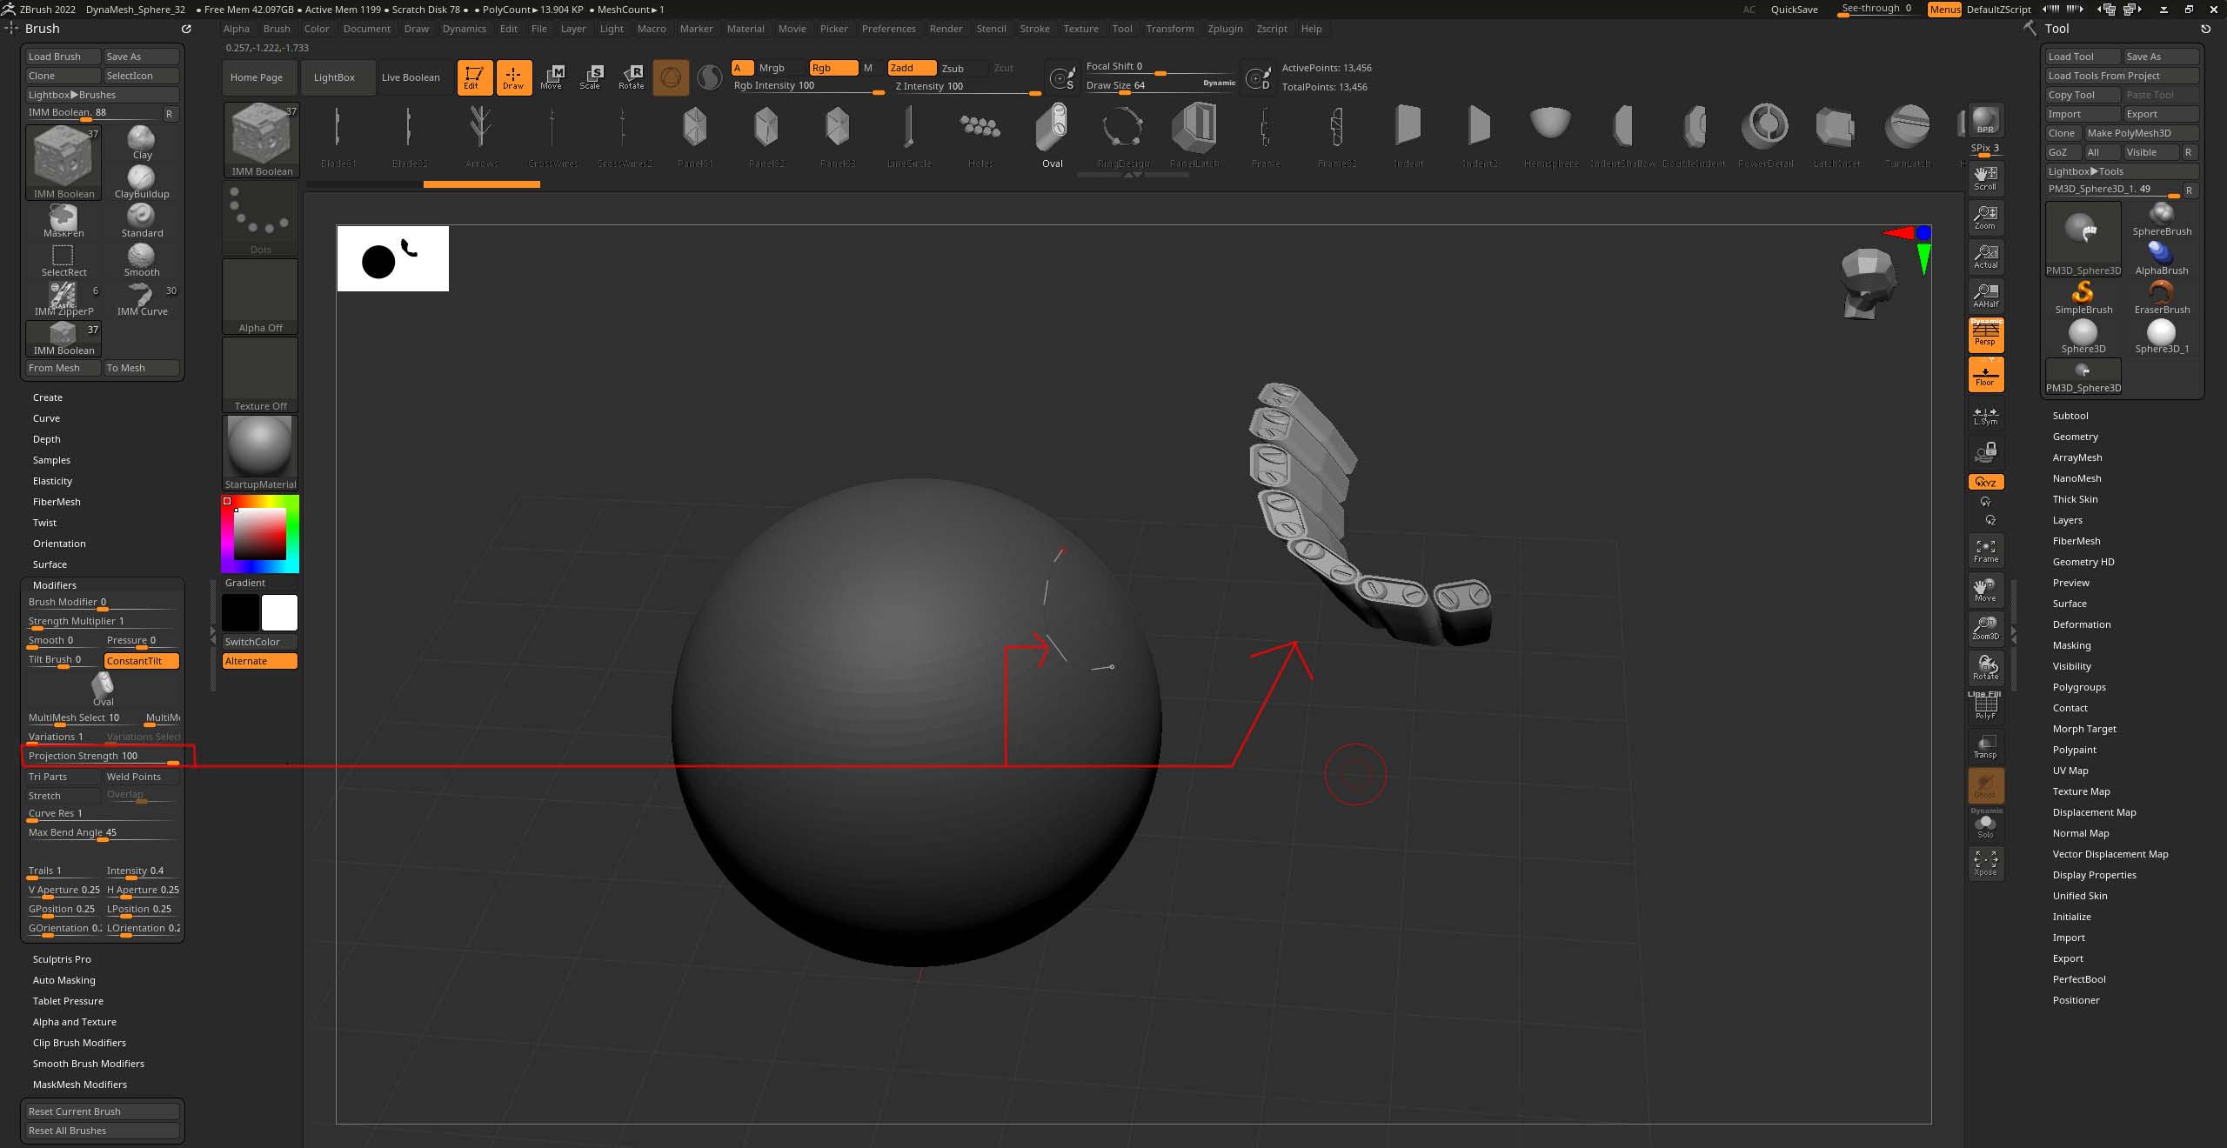Screen dimensions: 2227x1148
Task: Expand the Geometry section
Action: click(x=2075, y=437)
